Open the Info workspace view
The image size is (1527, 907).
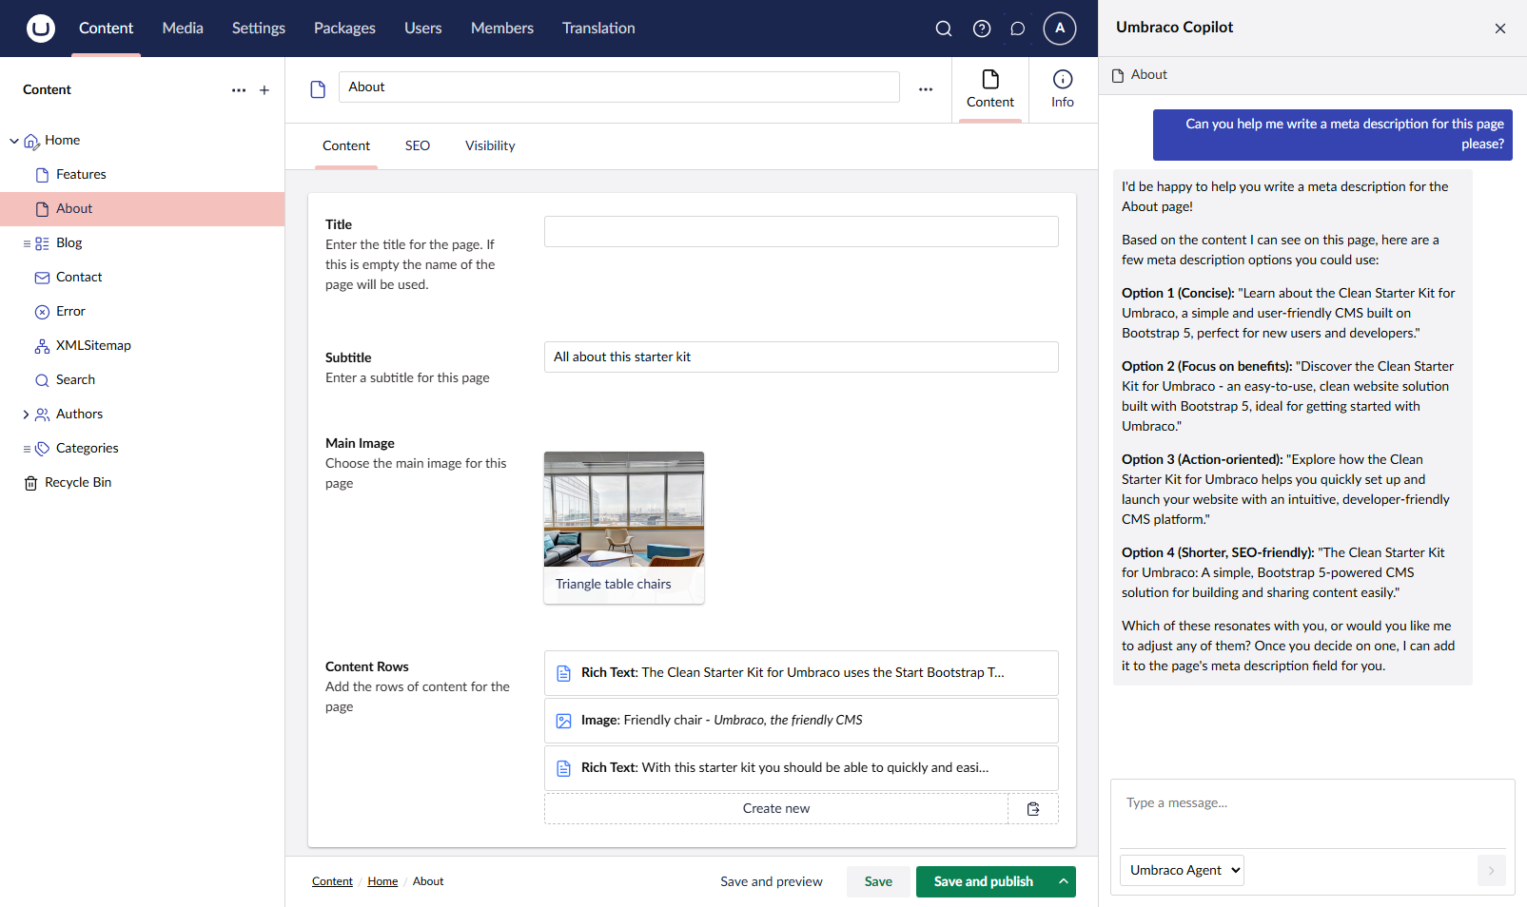pos(1062,89)
